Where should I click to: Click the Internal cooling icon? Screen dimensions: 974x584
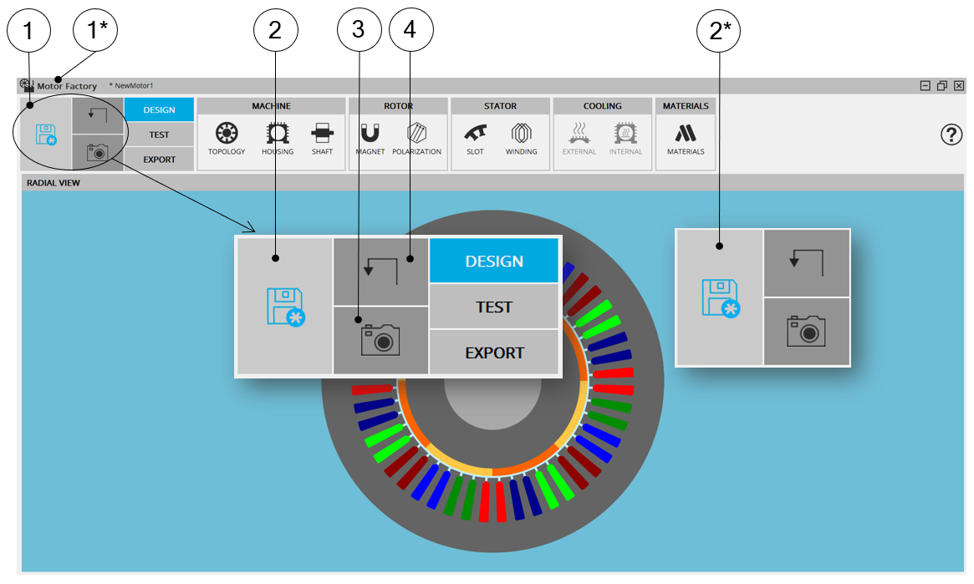(625, 135)
